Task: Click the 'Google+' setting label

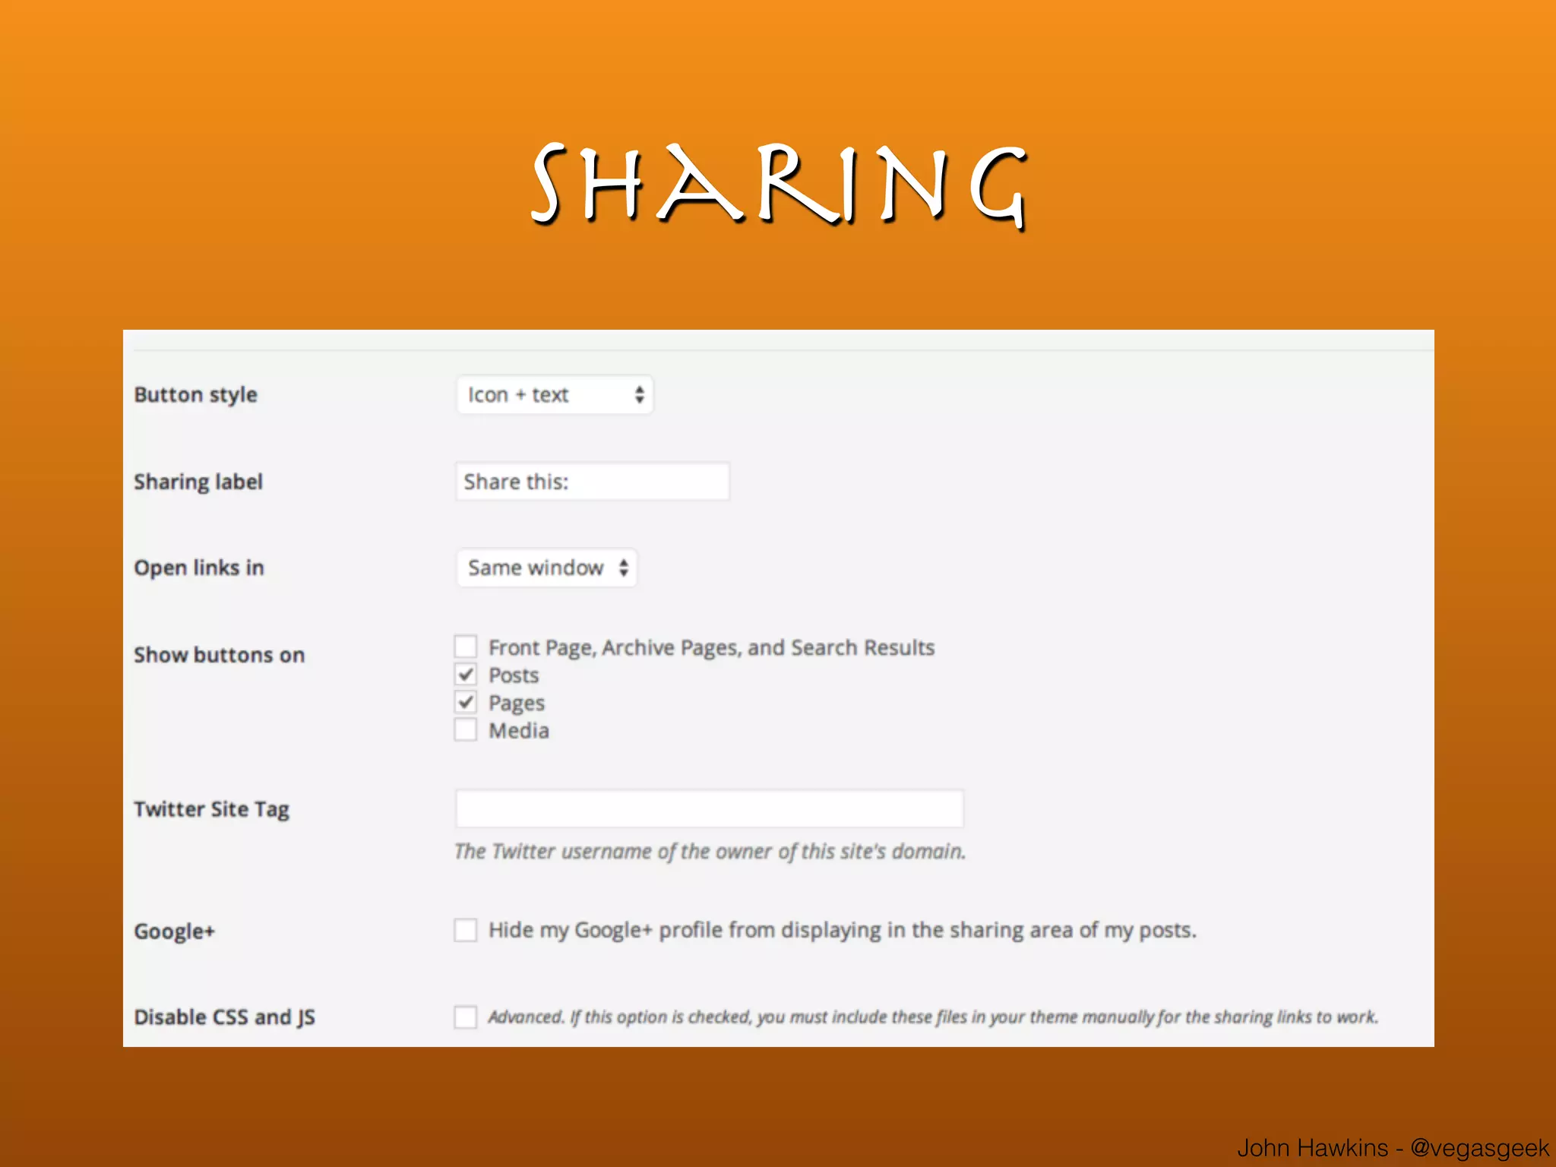Action: pyautogui.click(x=175, y=931)
